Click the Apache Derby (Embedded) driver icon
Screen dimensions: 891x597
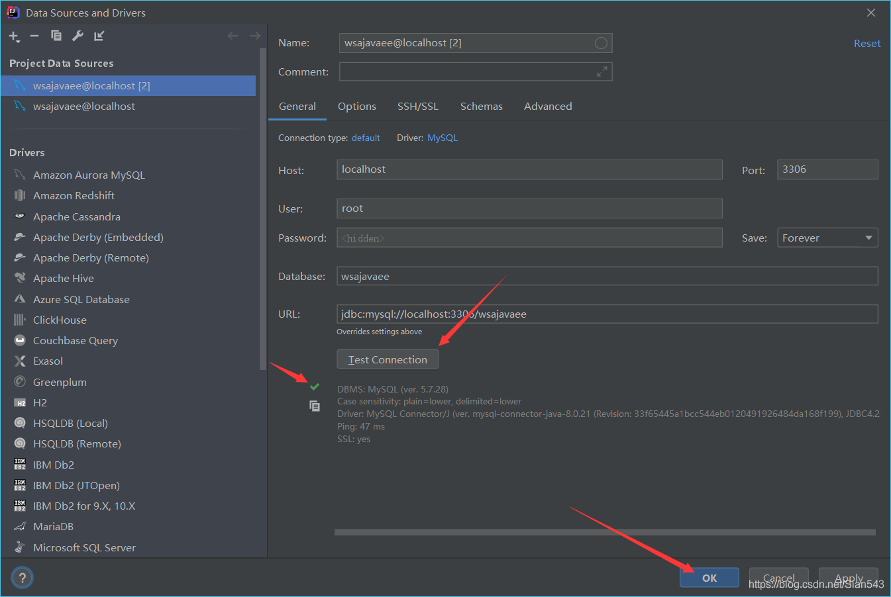[x=20, y=237]
